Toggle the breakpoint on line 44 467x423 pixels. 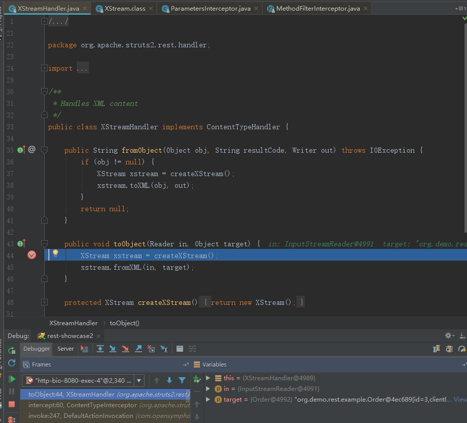32,255
